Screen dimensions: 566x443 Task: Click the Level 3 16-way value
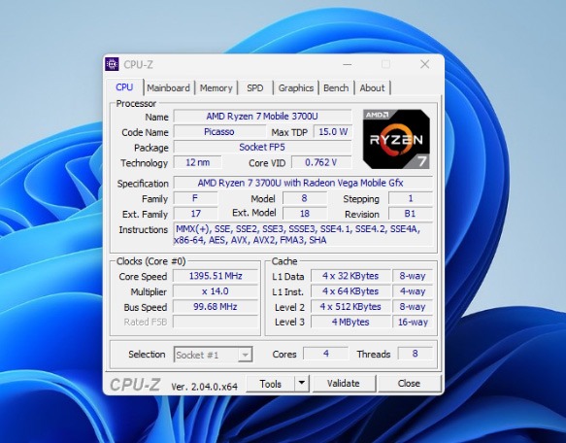coord(413,322)
